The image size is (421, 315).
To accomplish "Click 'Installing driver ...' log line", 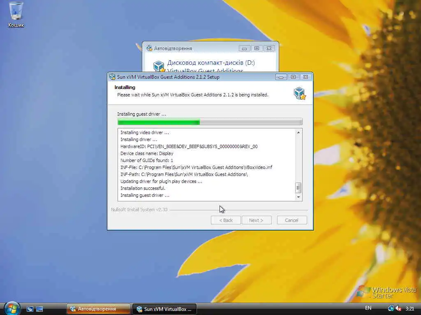I will pyautogui.click(x=139, y=139).
